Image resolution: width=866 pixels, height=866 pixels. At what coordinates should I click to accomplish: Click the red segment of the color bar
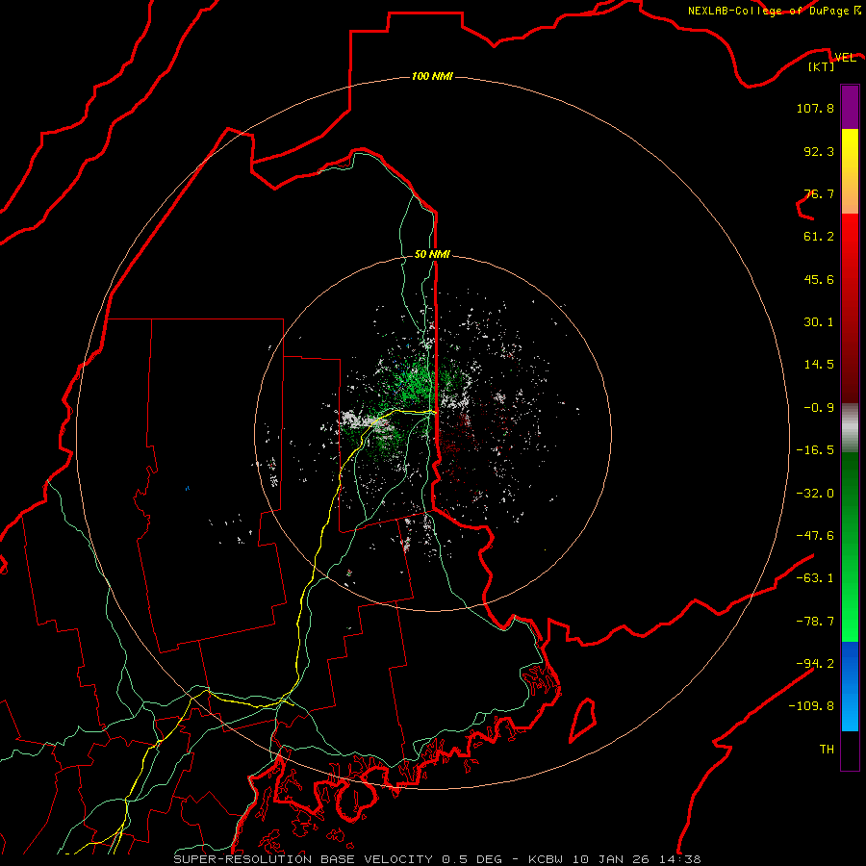pyautogui.click(x=850, y=308)
